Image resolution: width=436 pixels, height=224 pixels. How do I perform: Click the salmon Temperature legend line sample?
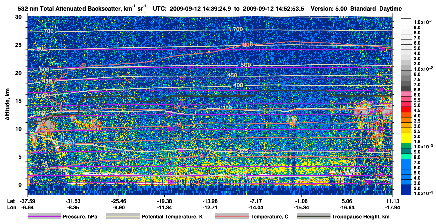click(231, 217)
